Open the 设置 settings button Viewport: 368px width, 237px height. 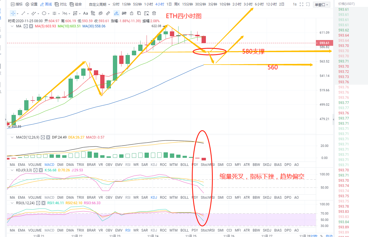32,4
